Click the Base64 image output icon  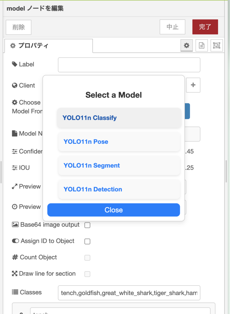(x=15, y=225)
